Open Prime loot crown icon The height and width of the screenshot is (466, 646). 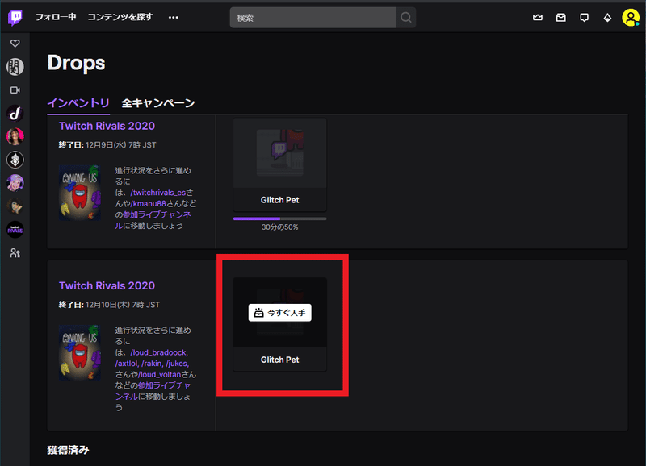[538, 17]
